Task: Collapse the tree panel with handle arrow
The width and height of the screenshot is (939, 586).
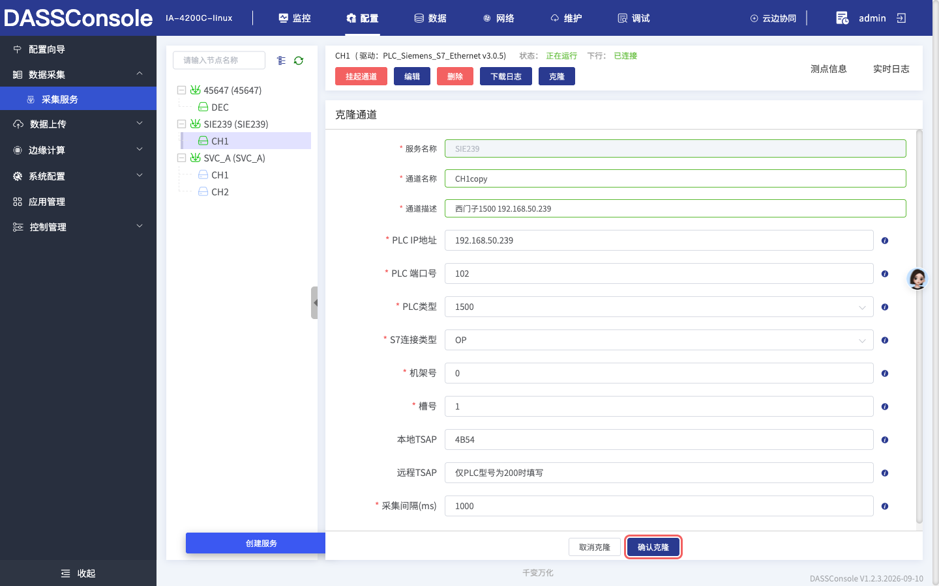Action: (x=314, y=303)
